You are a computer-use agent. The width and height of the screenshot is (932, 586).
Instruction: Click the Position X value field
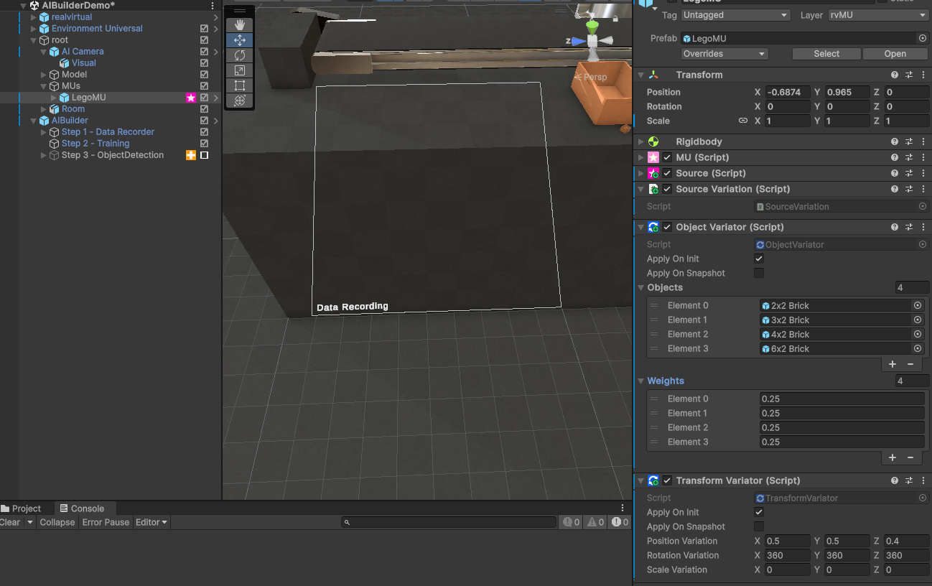pyautogui.click(x=787, y=92)
